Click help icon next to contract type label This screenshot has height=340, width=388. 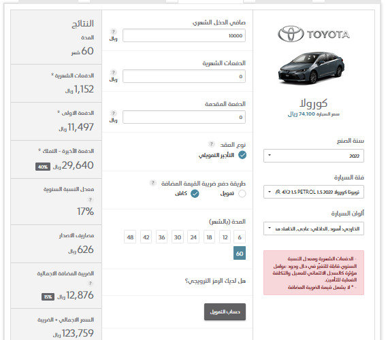tap(211, 143)
